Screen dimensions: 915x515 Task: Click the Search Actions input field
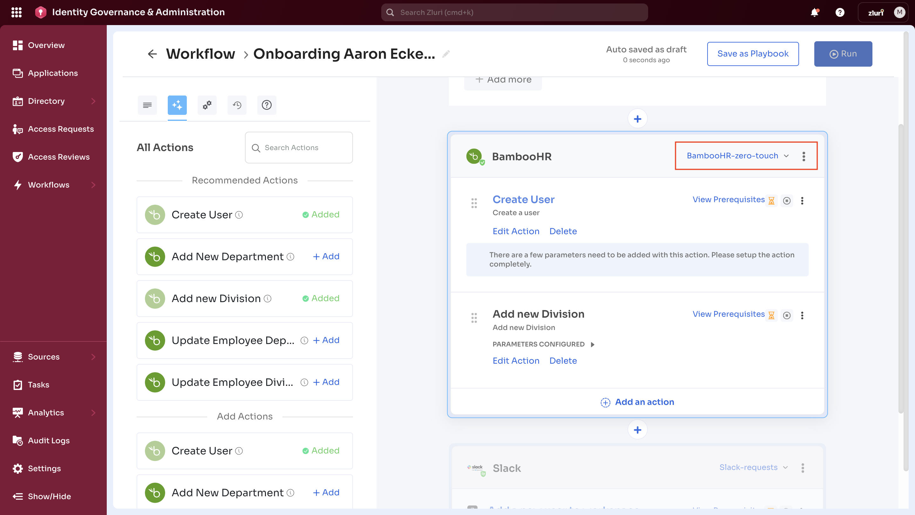(x=299, y=148)
